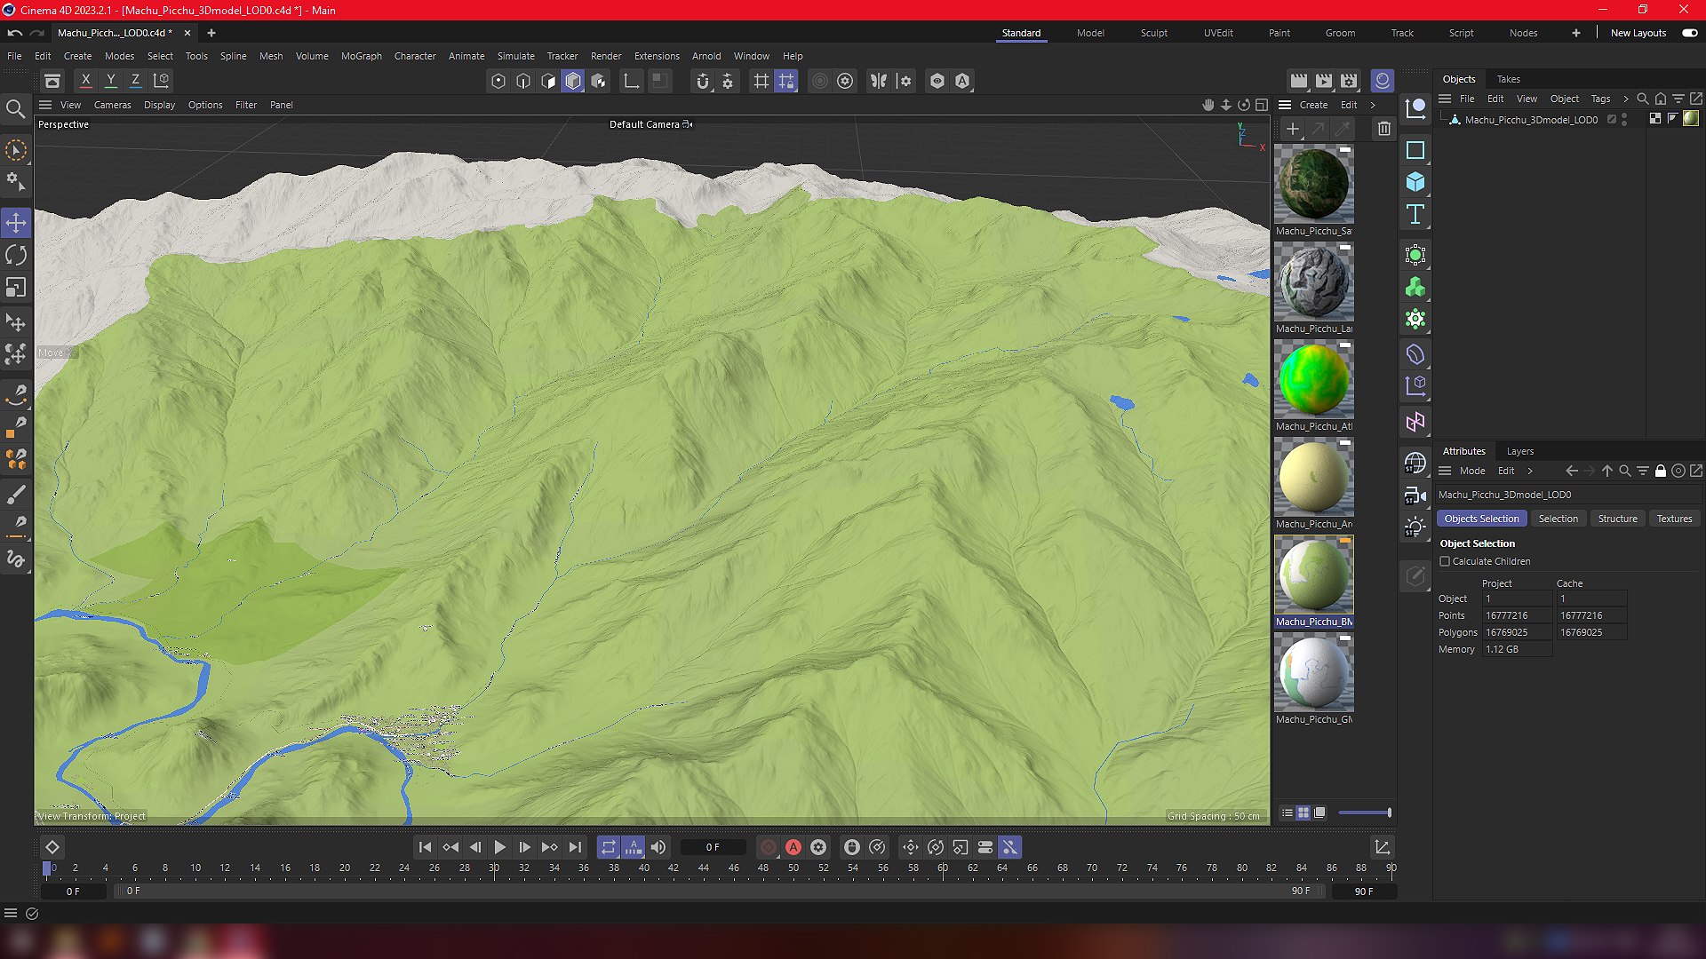Switch to the Sculpt layout tab
Screen dimensions: 1706x959
point(1154,33)
